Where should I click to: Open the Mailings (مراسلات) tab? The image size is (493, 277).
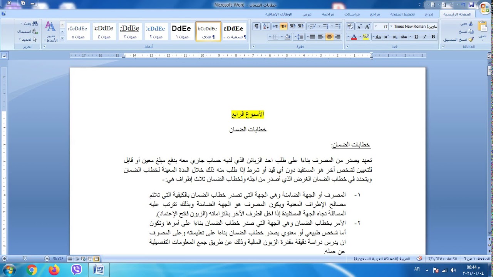(x=352, y=14)
